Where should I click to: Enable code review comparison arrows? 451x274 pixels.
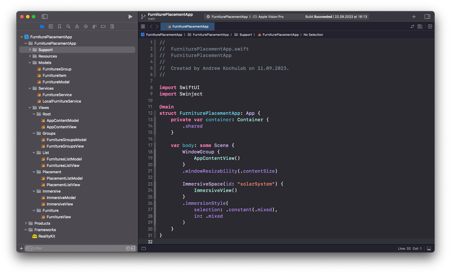coord(412,27)
